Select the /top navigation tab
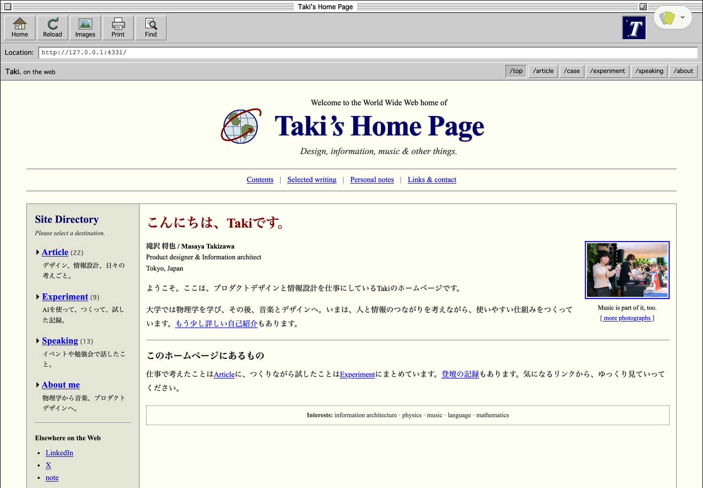The image size is (703, 488). (x=516, y=71)
